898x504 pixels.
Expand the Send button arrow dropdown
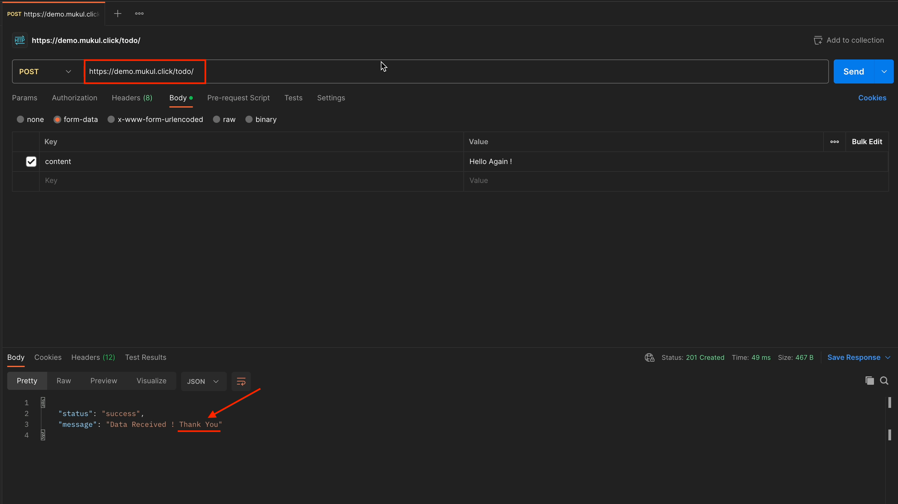pos(884,71)
